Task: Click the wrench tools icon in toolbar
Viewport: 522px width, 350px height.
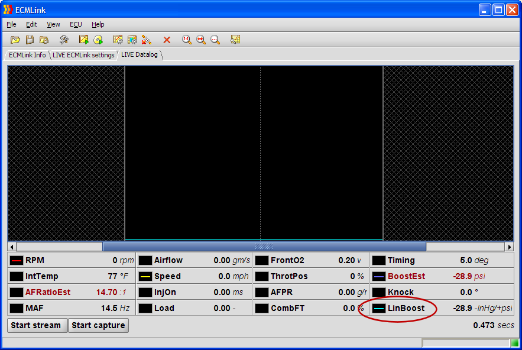Action: (x=64, y=40)
